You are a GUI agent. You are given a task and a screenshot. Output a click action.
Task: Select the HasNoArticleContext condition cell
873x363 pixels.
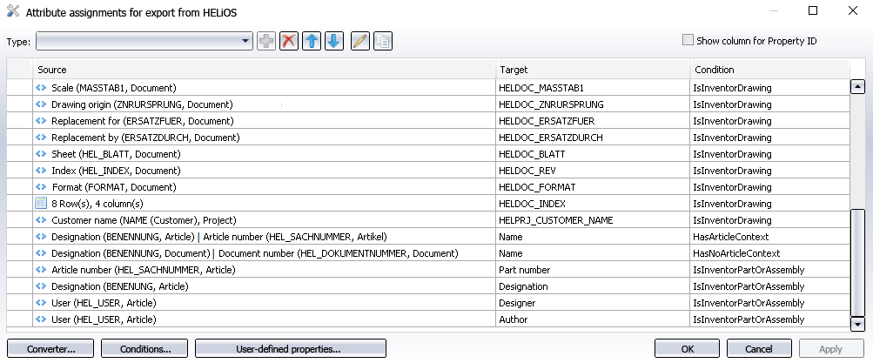(x=770, y=253)
